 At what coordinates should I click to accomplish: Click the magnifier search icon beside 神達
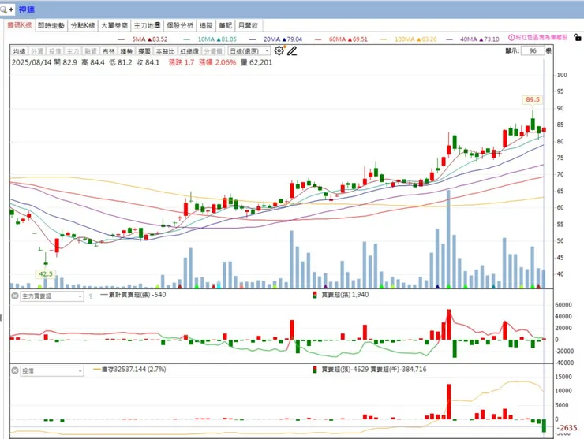coord(3,9)
